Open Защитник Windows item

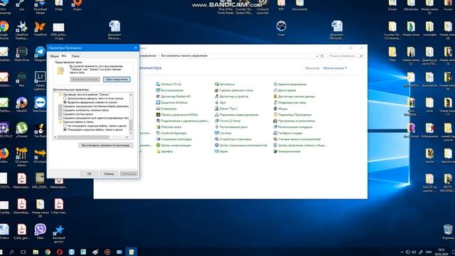coord(172,102)
